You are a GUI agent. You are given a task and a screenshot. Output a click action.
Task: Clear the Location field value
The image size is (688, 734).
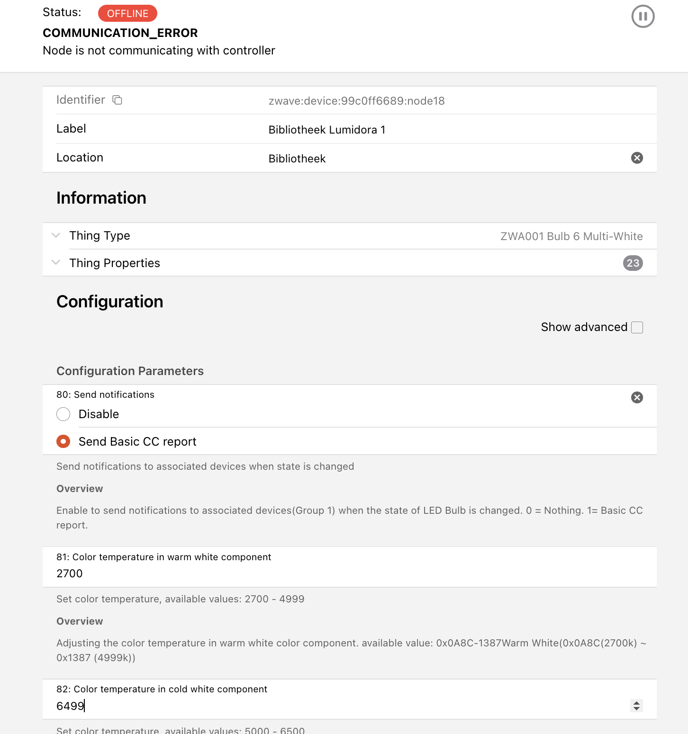637,158
